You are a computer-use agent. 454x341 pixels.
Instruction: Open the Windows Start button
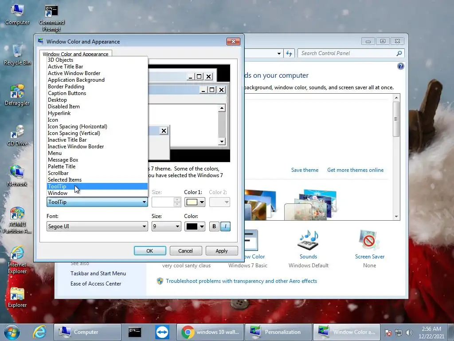coord(12,332)
